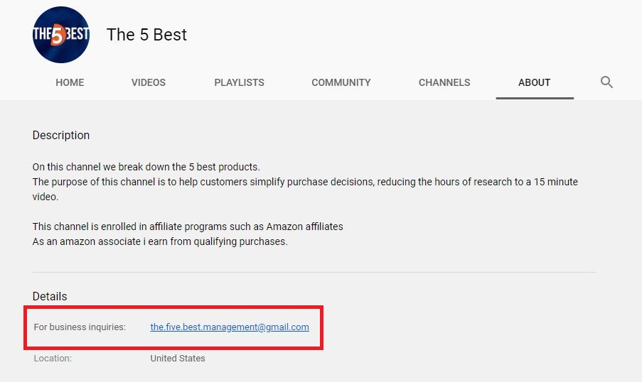Click the line mentioning Amazon affiliates
642x382 pixels.
[x=188, y=227]
